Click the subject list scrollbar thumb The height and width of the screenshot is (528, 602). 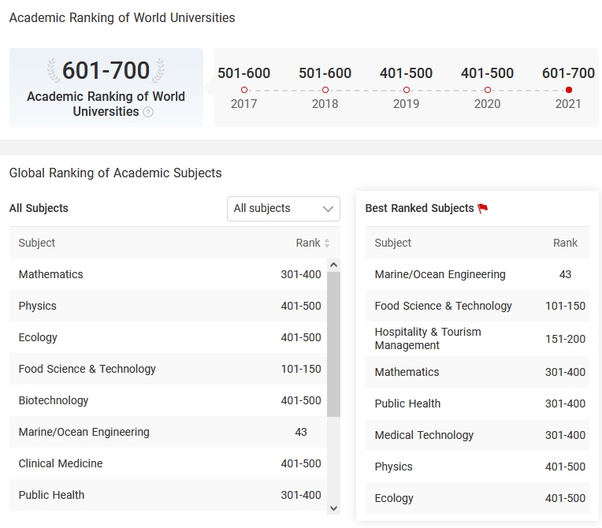(333, 343)
